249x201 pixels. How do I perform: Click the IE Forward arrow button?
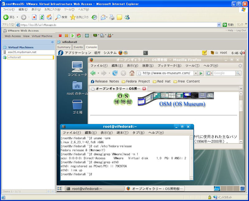24,17
